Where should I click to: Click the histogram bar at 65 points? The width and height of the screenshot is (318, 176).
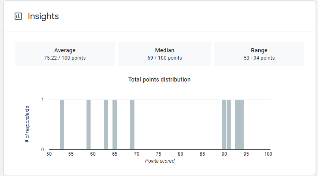115,124
